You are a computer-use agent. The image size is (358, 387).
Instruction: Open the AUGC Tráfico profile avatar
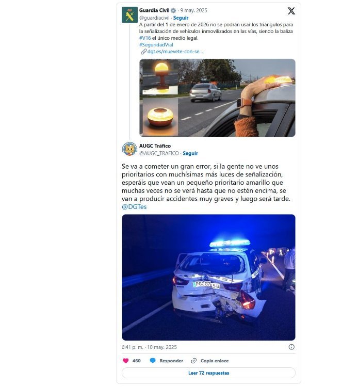129,149
